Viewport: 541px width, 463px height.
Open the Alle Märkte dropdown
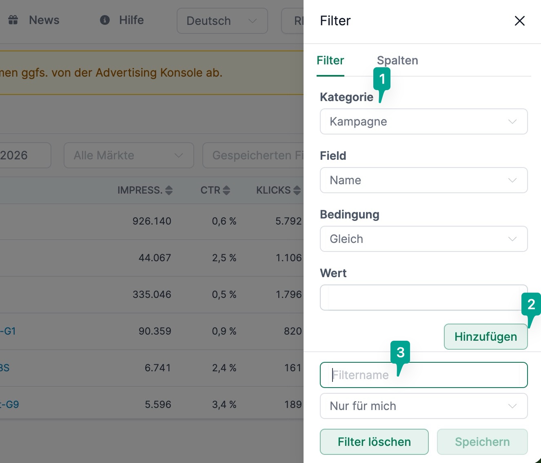(129, 155)
